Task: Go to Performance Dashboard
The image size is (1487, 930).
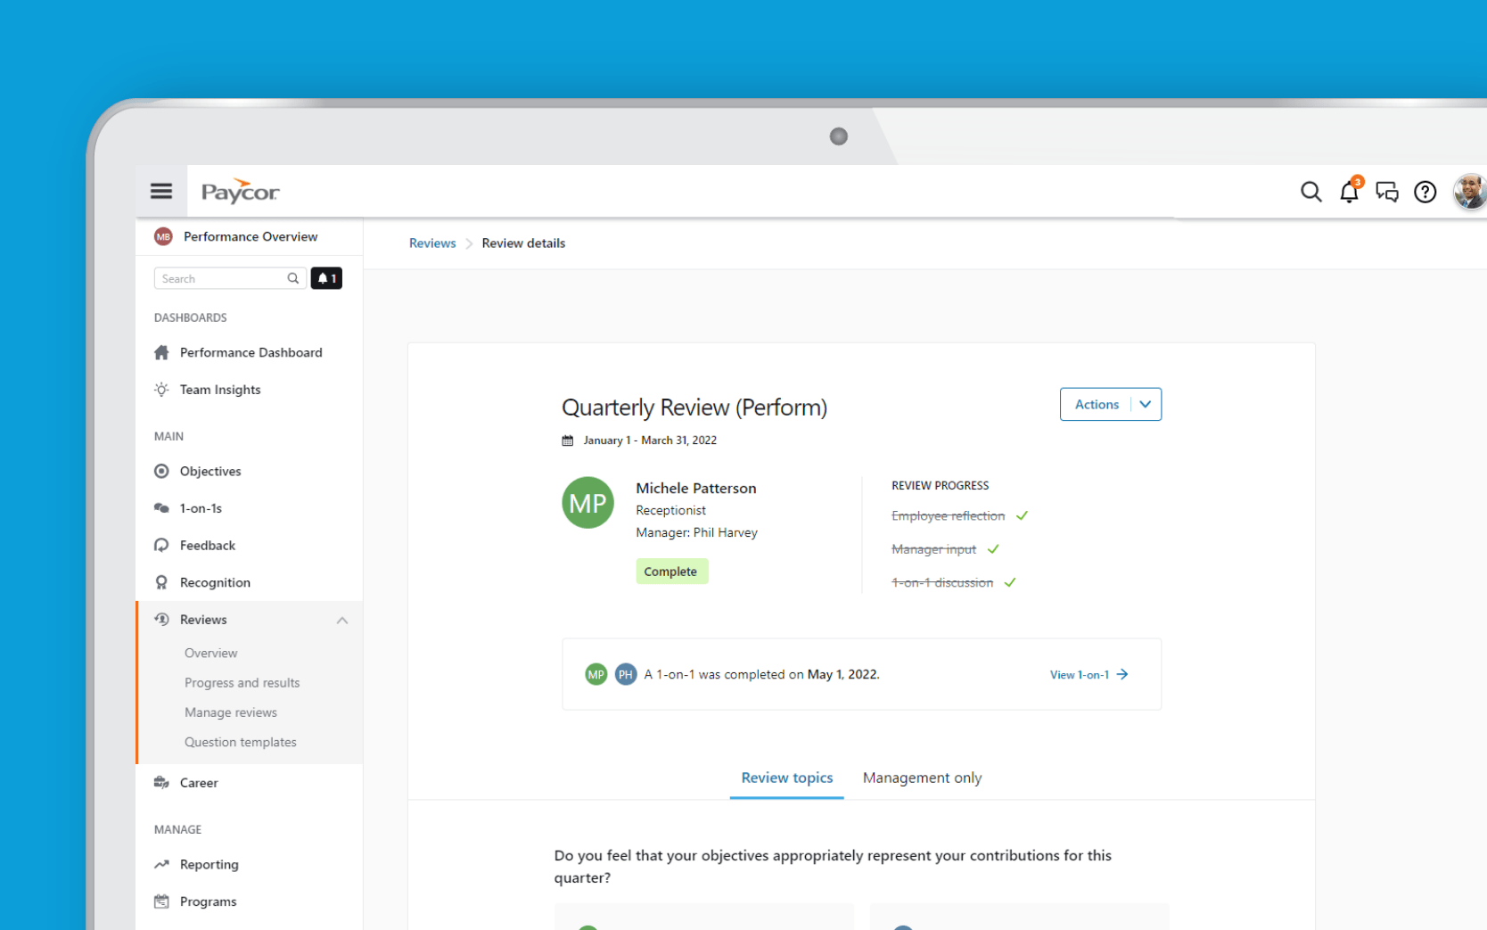Action: (251, 352)
